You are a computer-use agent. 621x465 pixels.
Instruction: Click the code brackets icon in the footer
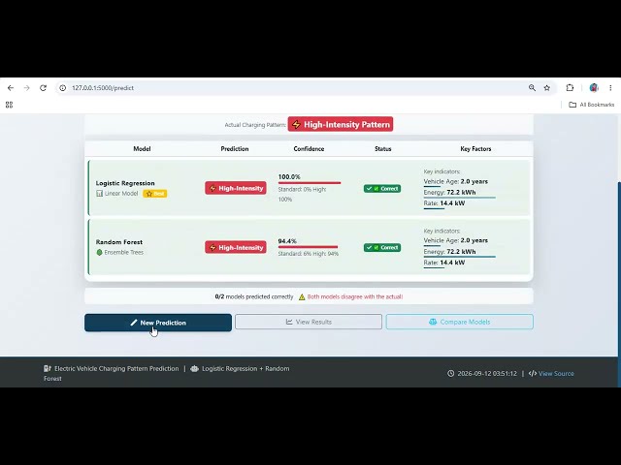(x=533, y=373)
